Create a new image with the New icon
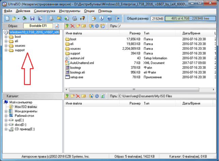 7,18
